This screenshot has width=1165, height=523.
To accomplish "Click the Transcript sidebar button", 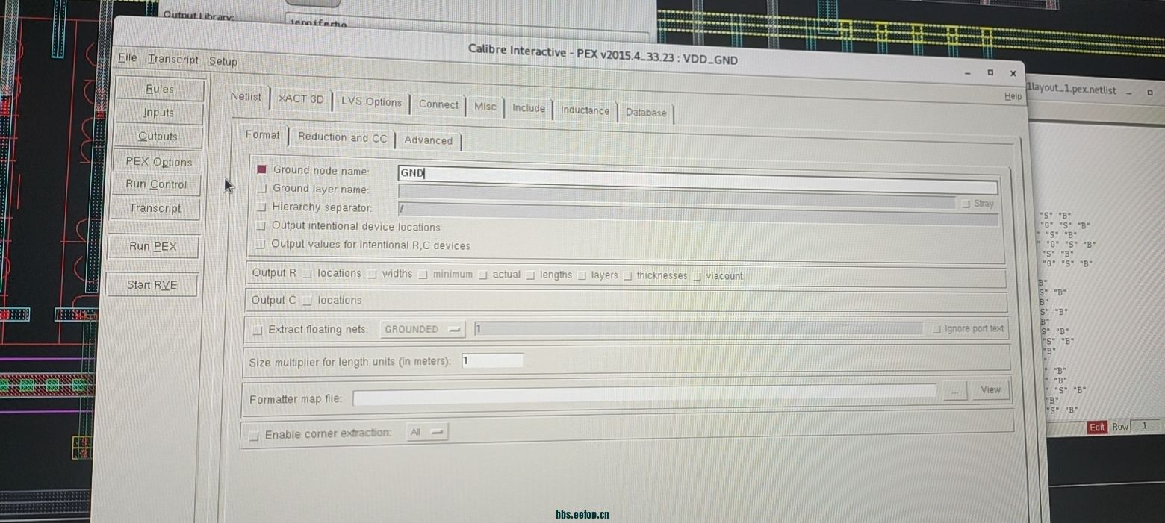I will pyautogui.click(x=155, y=208).
